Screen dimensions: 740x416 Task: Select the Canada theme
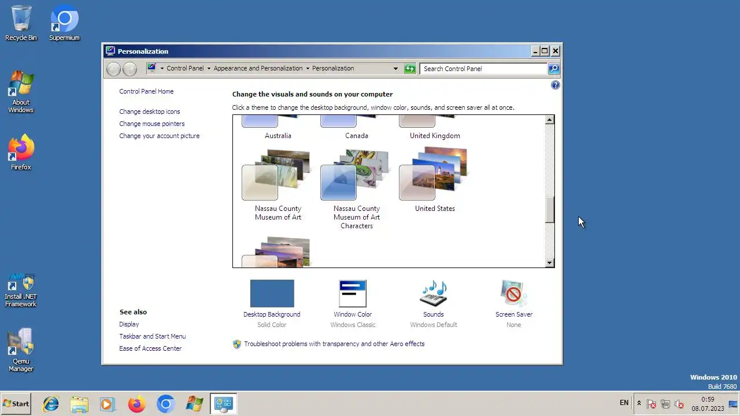(357, 129)
